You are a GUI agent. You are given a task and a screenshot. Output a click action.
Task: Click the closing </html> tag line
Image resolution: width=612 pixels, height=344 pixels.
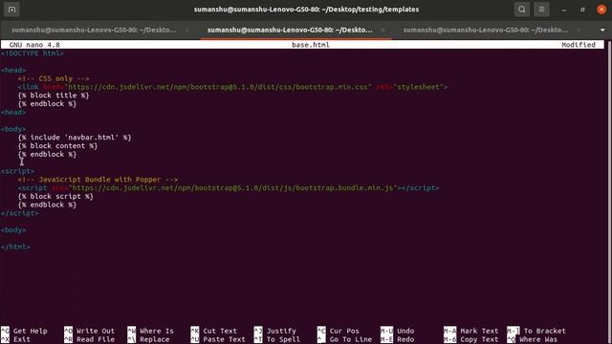tap(15, 247)
